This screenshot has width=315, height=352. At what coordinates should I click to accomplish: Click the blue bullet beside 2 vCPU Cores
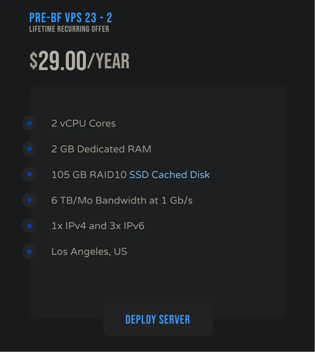(29, 123)
